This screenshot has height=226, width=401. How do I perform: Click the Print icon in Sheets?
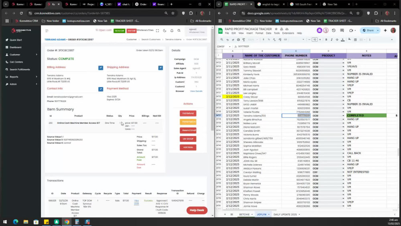238,40
